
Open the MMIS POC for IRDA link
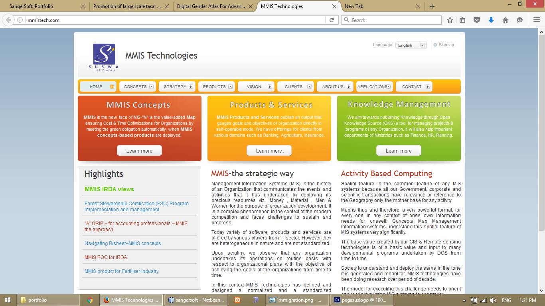(x=106, y=257)
